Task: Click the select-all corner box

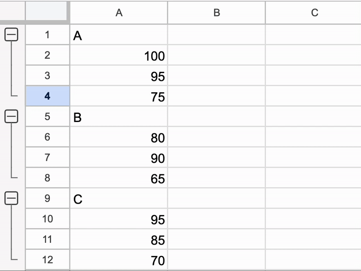Action: pyautogui.click(x=47, y=11)
